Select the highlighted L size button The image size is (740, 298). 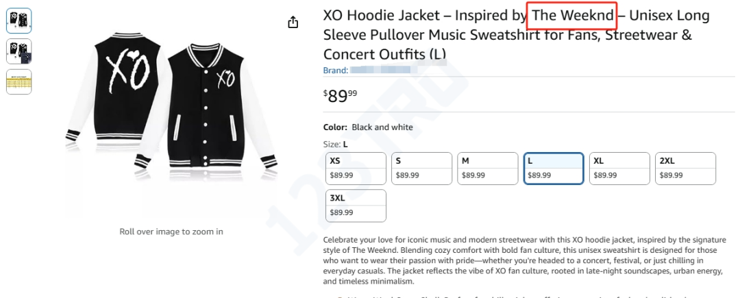coord(553,168)
